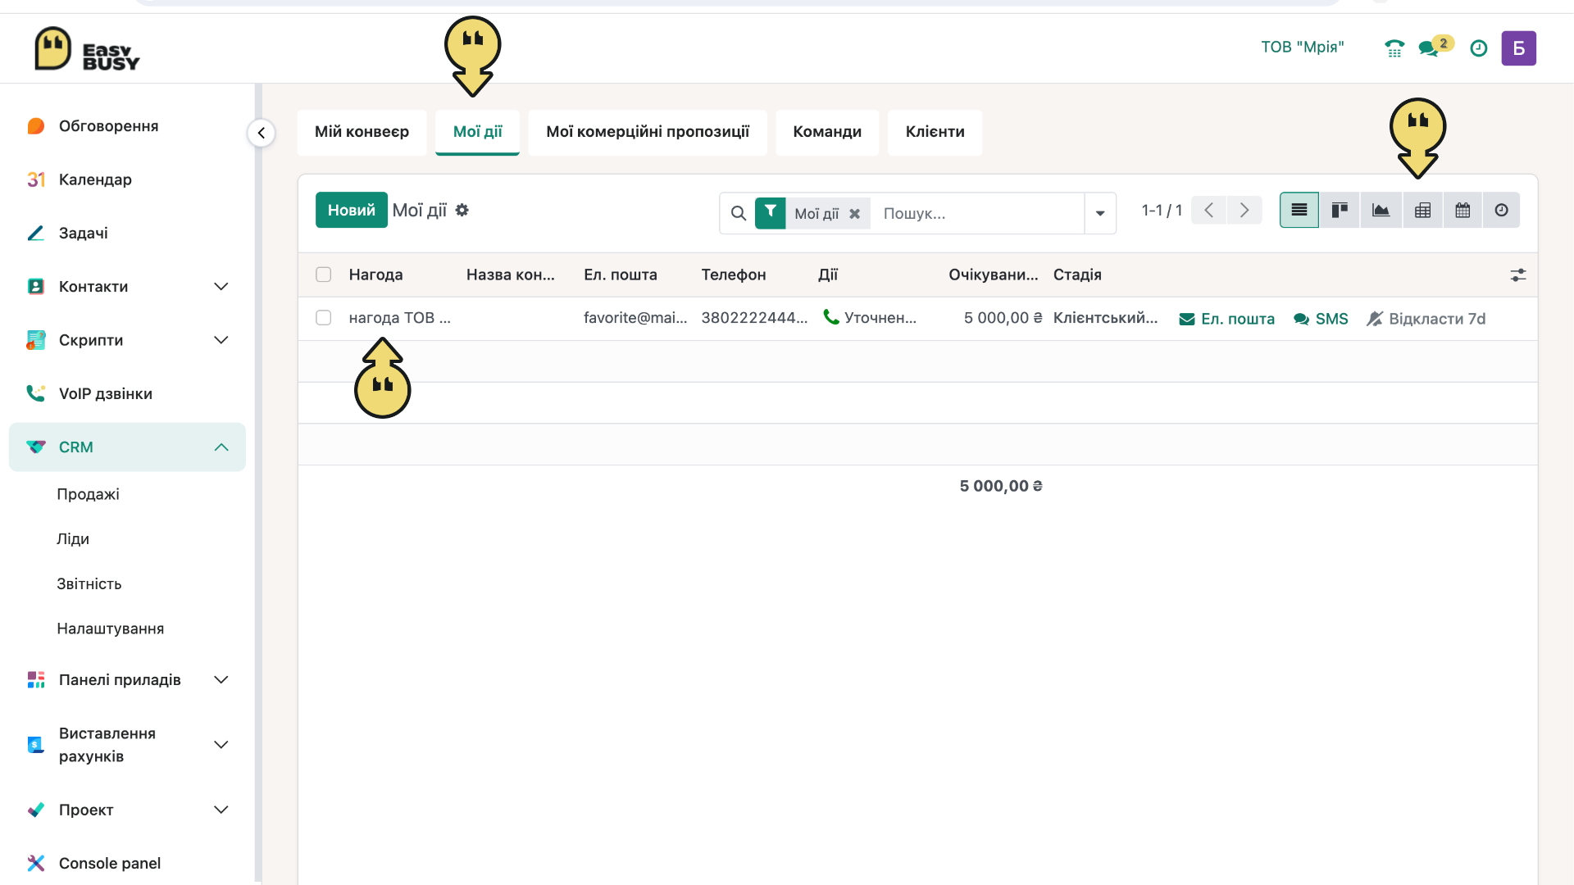Sort by the Телефон column header
This screenshot has height=885, width=1574.
point(733,275)
